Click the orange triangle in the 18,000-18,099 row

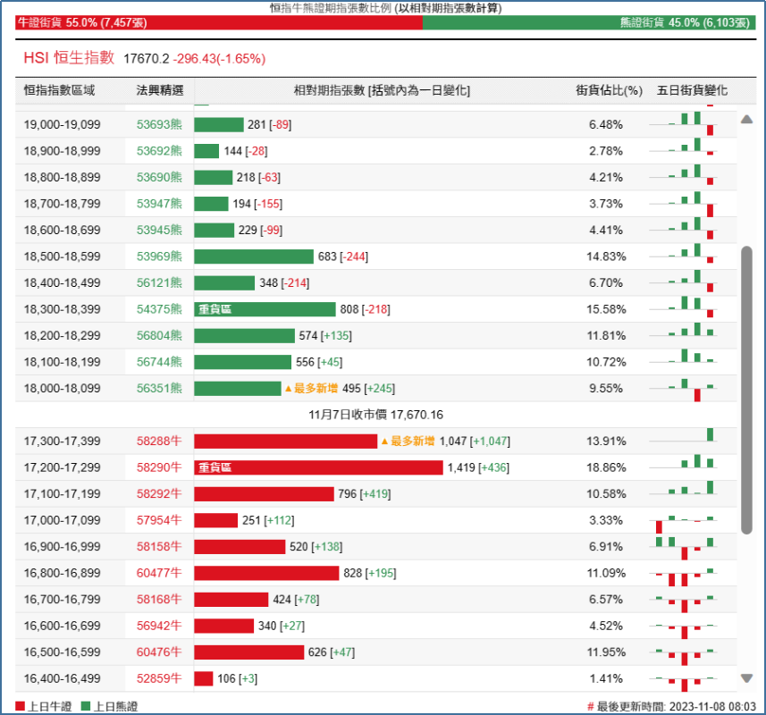click(288, 389)
